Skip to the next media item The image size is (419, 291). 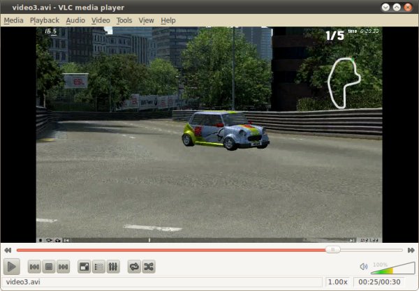coord(64,267)
